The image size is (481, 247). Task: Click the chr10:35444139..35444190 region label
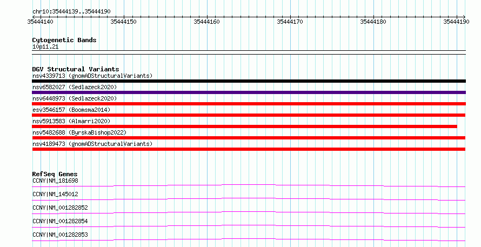71,12
